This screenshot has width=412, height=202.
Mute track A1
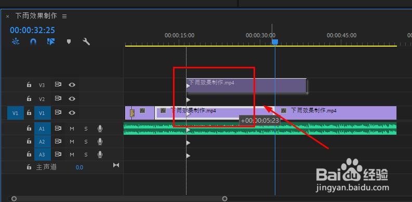[72, 128]
